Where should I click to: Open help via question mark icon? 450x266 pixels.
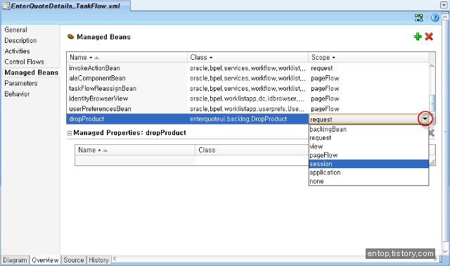pyautogui.click(x=435, y=18)
